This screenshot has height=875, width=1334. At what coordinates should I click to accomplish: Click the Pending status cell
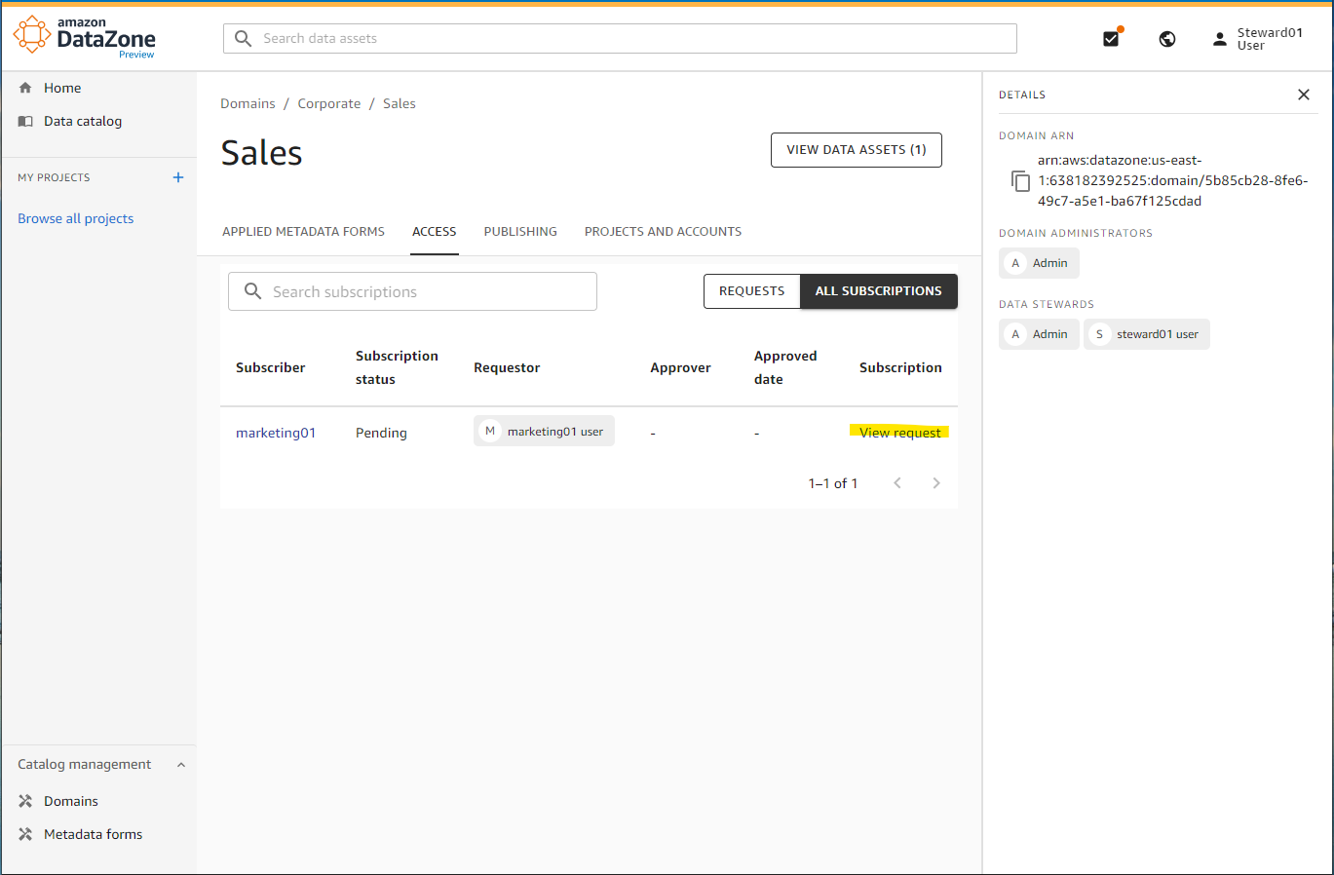click(x=381, y=433)
